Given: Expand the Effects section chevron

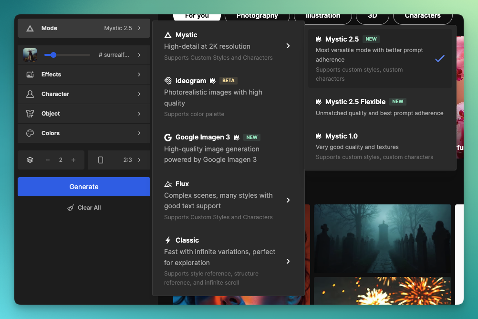Looking at the screenshot, I should (x=139, y=74).
